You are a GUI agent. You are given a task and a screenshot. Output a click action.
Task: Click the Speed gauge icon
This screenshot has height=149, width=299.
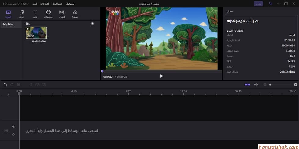(x=37, y=85)
